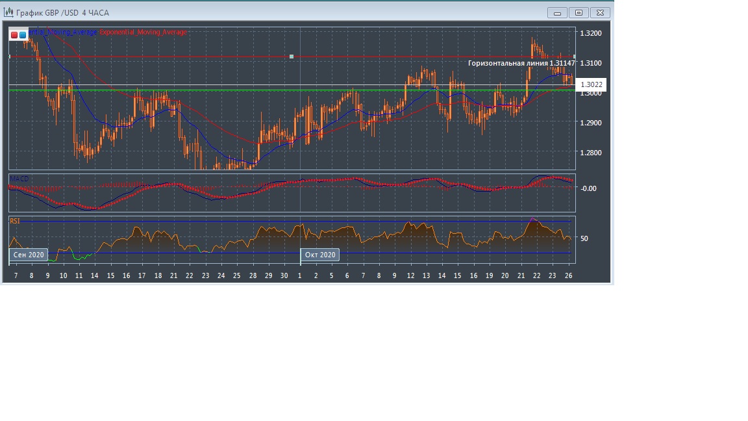Screen dimensions: 748x421
Task: Select the red Exponential_Moving_Average legend label
Action: tap(143, 32)
